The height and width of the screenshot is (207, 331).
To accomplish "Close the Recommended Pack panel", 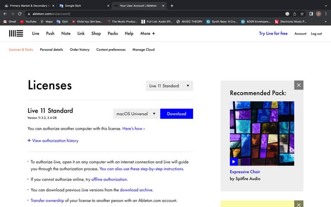I will (299, 85).
